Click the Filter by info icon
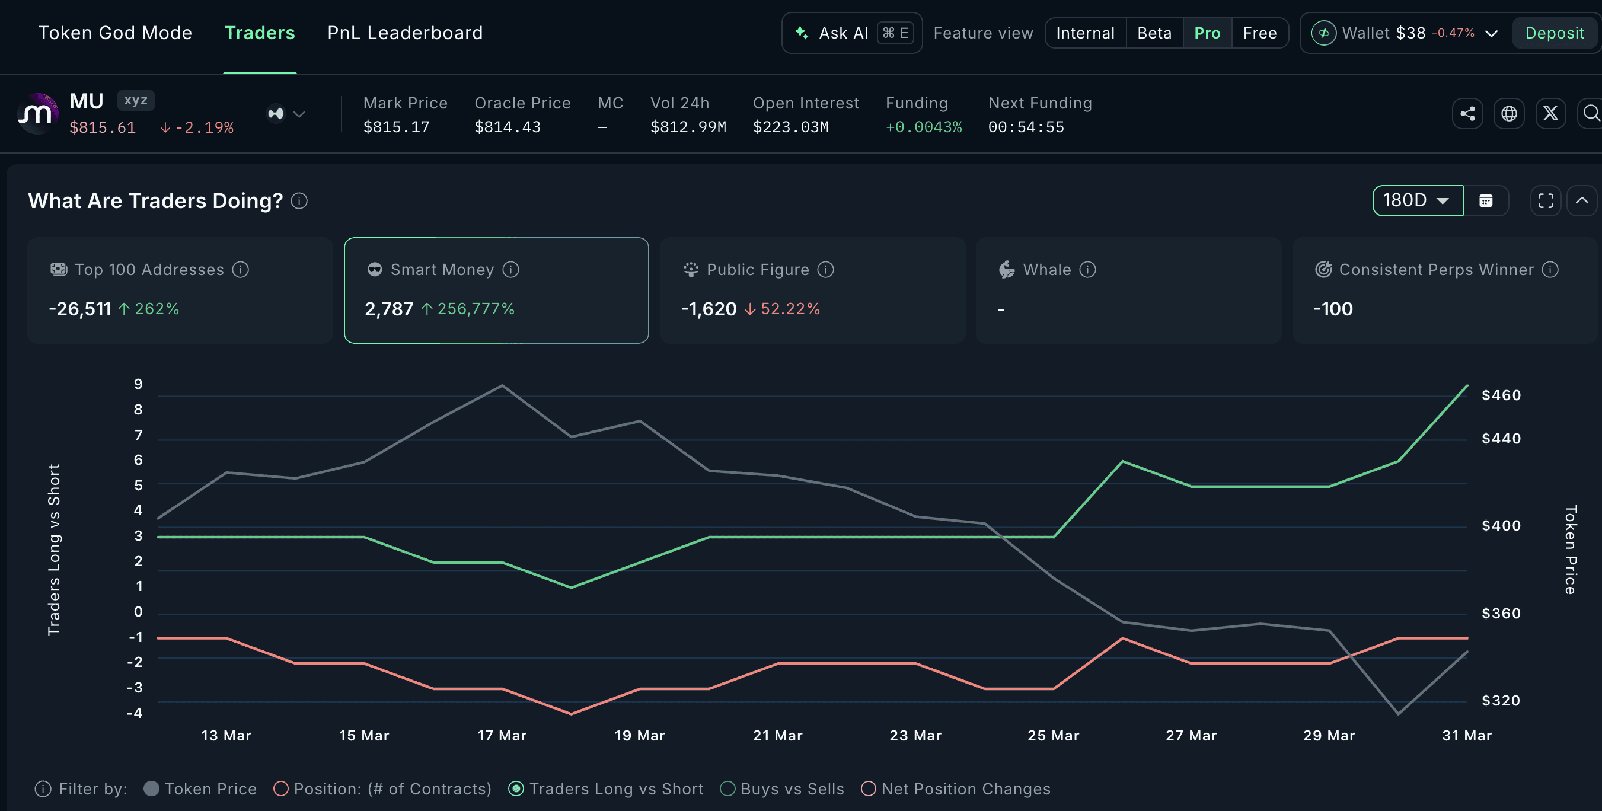This screenshot has width=1602, height=811. [43, 788]
